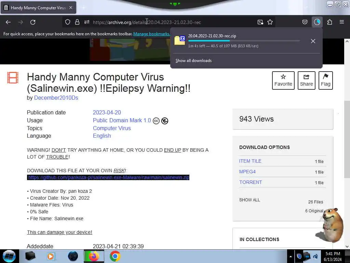Click the 2023-04-20 publication date link
350x263 pixels.
pyautogui.click(x=107, y=112)
